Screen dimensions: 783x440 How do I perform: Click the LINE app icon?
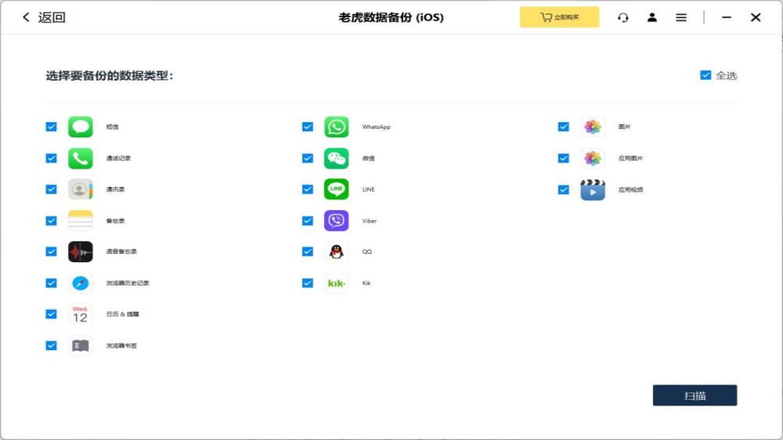pyautogui.click(x=336, y=189)
